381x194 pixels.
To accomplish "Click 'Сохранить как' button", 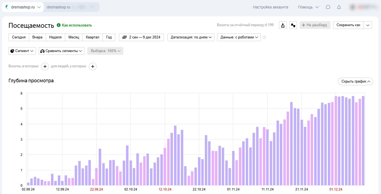I will (x=348, y=25).
